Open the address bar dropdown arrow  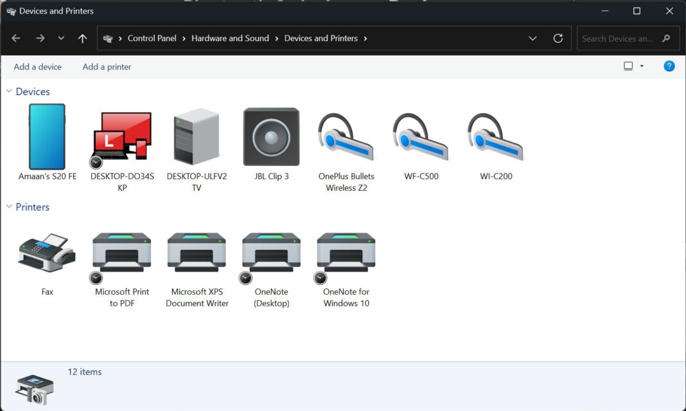pos(532,38)
